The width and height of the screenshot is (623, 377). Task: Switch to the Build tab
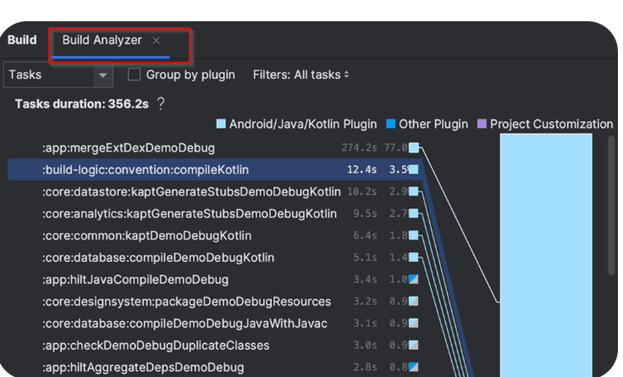[22, 40]
